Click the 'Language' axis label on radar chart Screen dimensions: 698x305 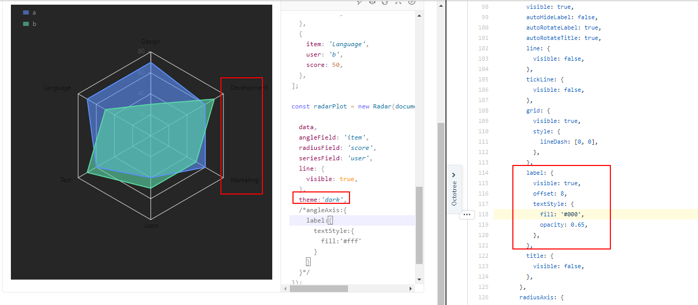(x=58, y=88)
